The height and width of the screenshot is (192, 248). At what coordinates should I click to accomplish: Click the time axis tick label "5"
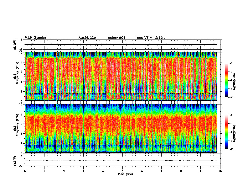122,171
